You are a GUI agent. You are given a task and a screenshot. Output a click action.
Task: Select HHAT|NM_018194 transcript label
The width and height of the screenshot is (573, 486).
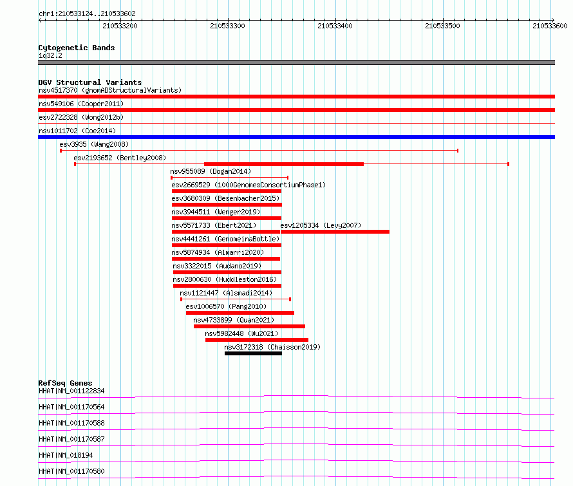(66, 455)
